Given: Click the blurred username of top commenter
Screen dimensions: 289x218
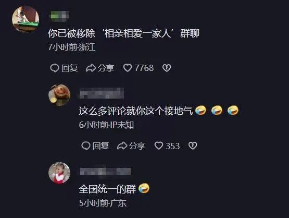Looking at the screenshot, I should (x=59, y=16).
